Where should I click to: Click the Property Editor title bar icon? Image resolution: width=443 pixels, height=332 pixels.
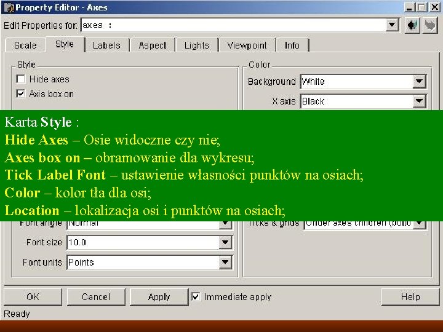[x=9, y=7]
